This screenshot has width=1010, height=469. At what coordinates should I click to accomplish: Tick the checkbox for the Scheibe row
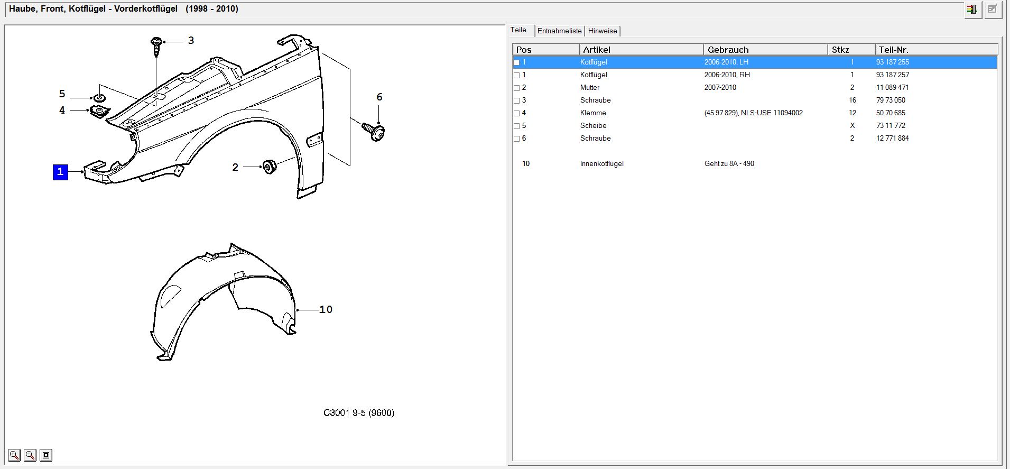tap(517, 126)
